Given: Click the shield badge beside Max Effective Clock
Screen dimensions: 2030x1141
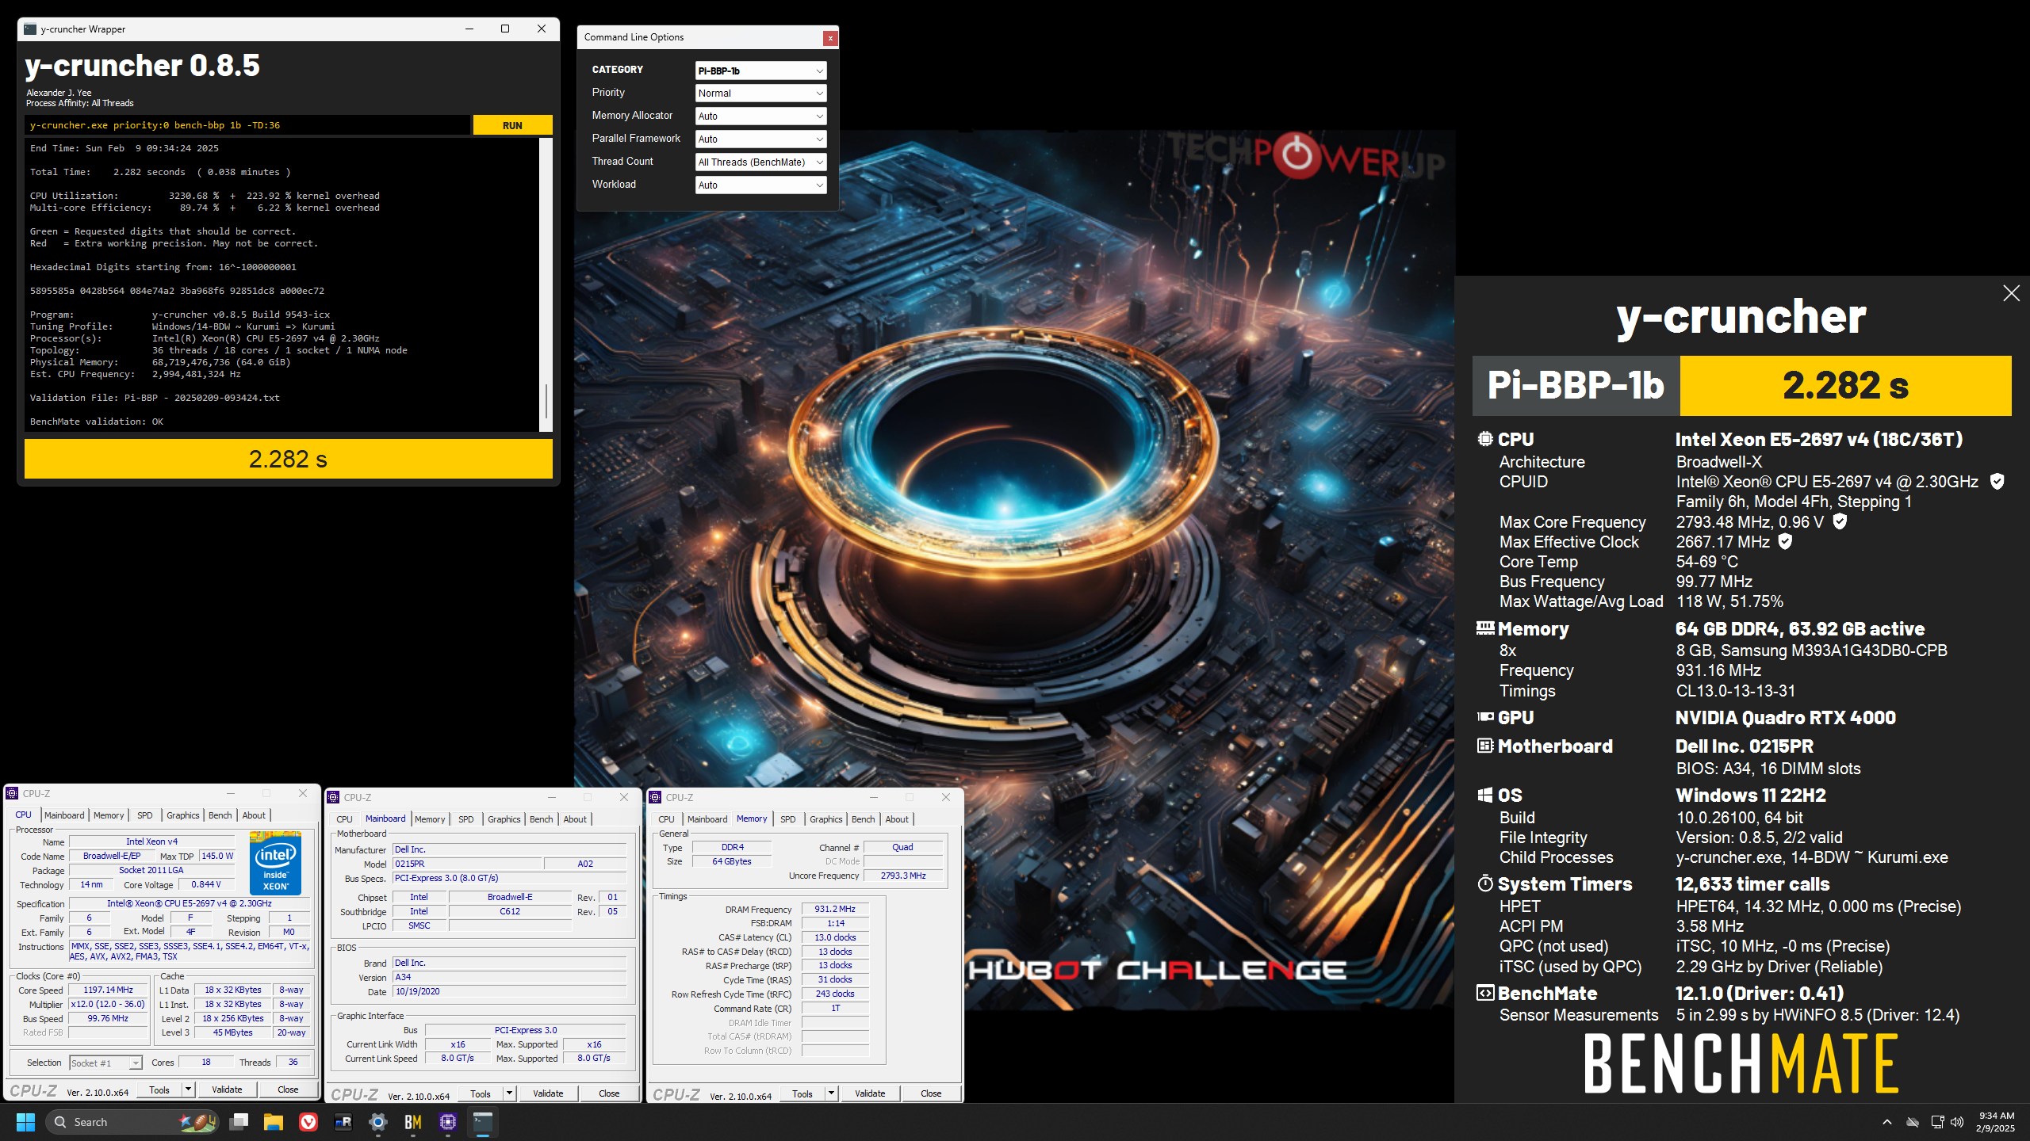Looking at the screenshot, I should [x=1785, y=541].
